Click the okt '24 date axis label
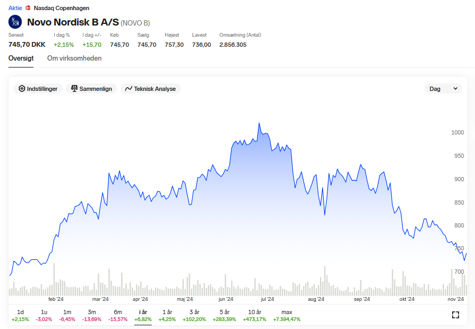 click(407, 299)
